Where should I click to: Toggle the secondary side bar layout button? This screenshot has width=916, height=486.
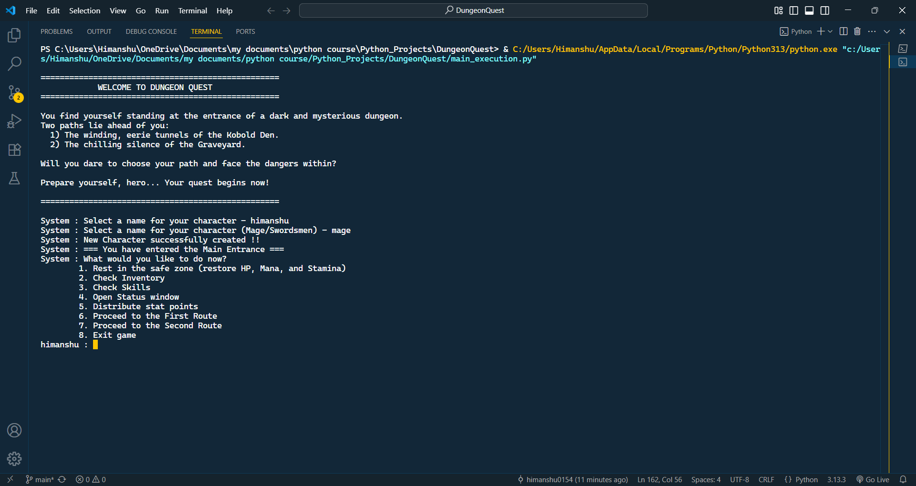(824, 10)
